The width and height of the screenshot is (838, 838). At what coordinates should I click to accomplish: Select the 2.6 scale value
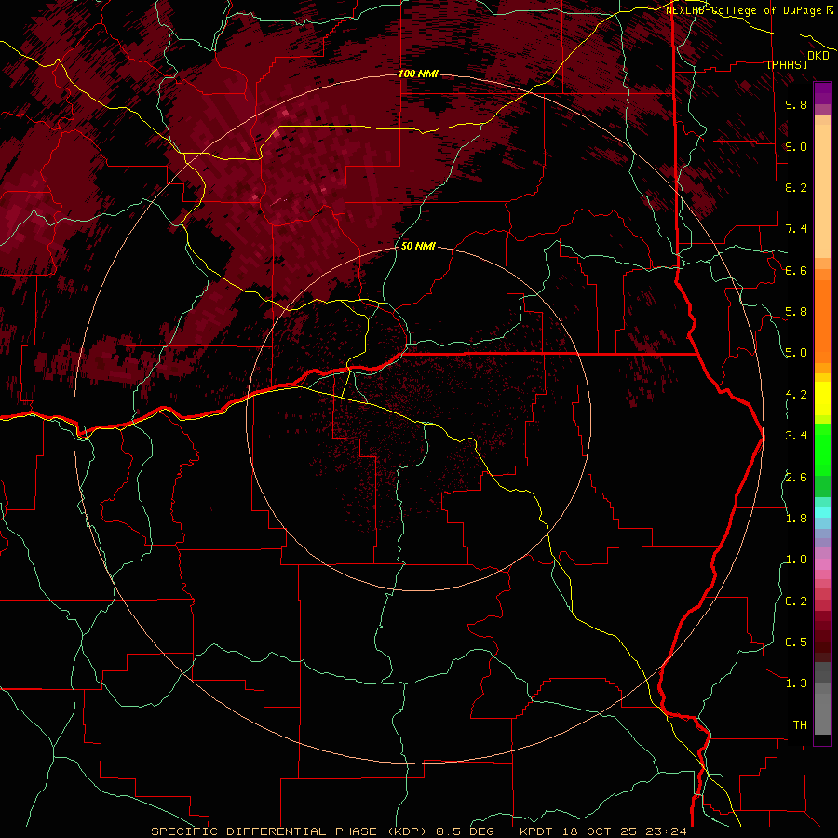coord(796,478)
